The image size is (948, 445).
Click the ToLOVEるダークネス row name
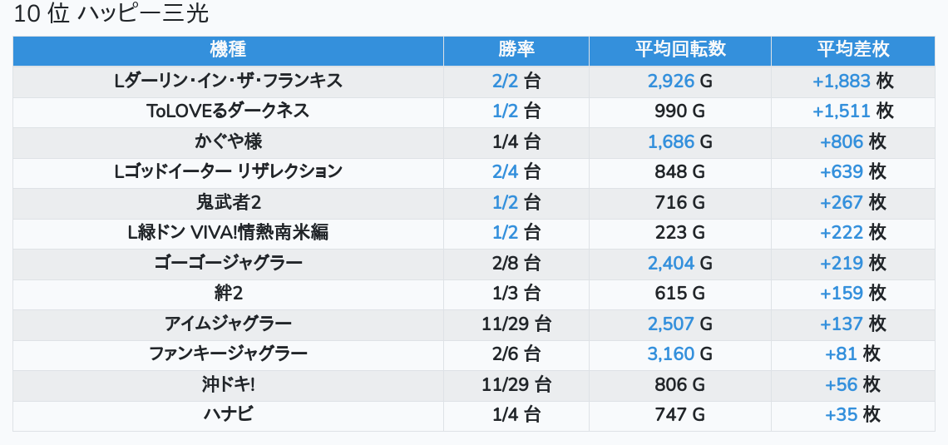(x=228, y=111)
